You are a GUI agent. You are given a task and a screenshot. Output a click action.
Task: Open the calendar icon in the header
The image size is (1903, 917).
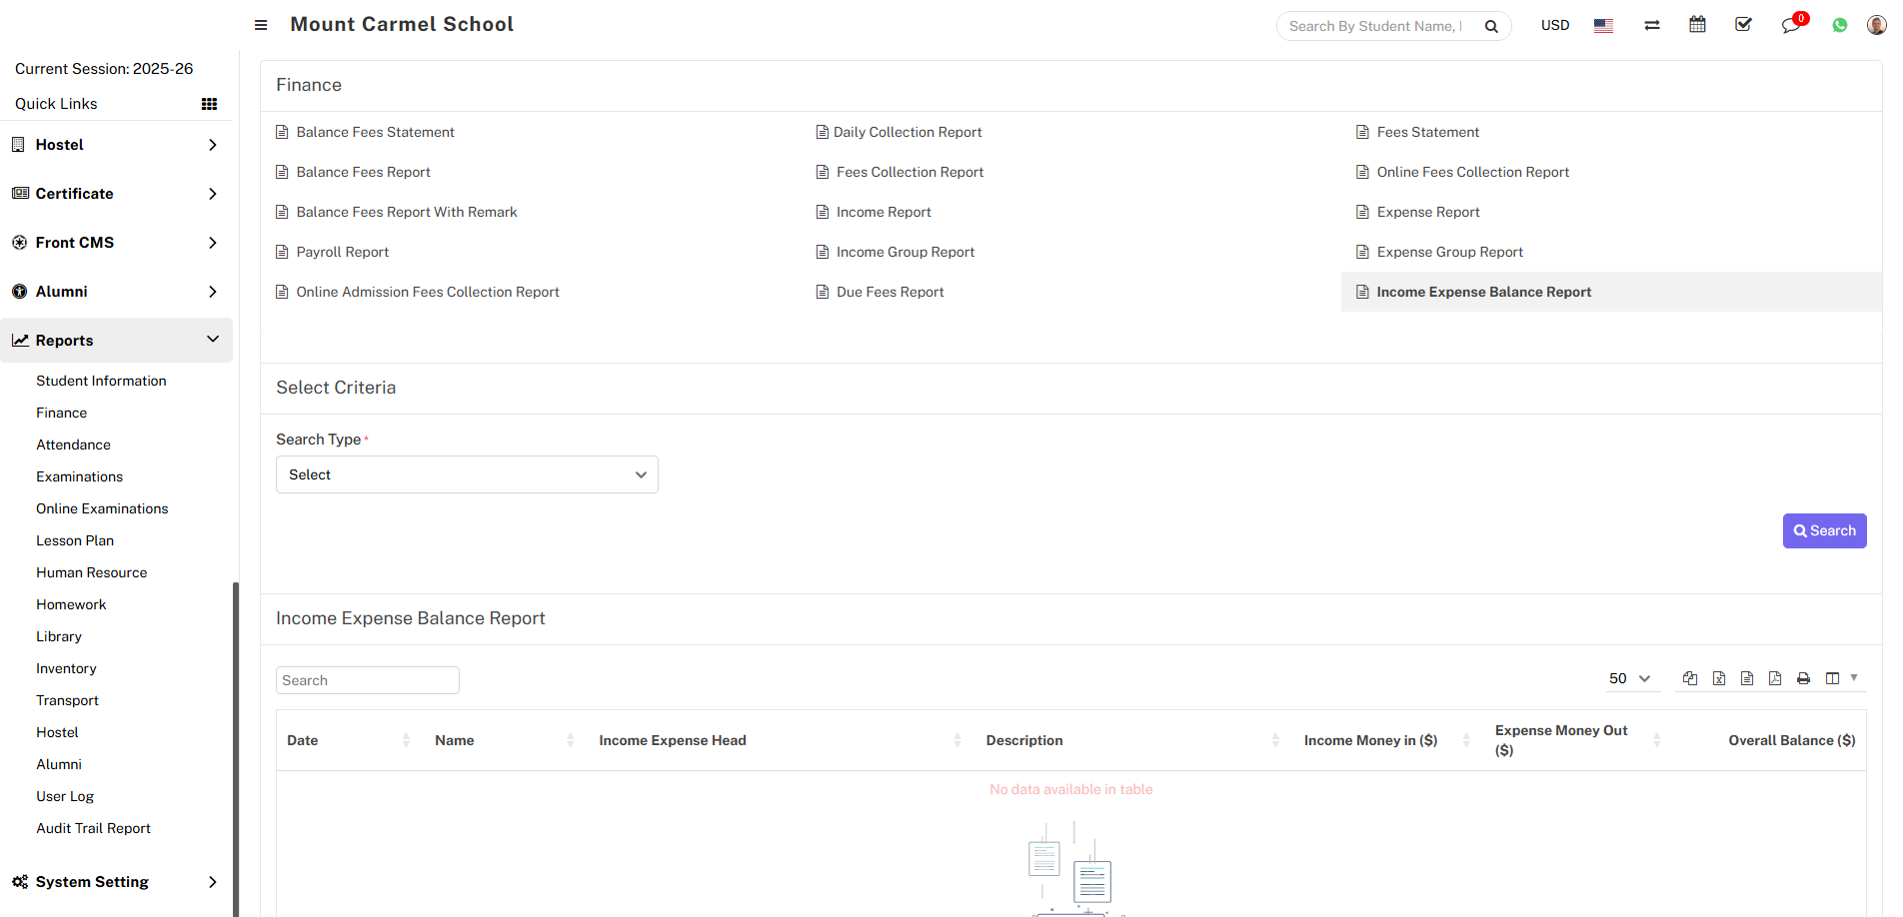pos(1697,25)
